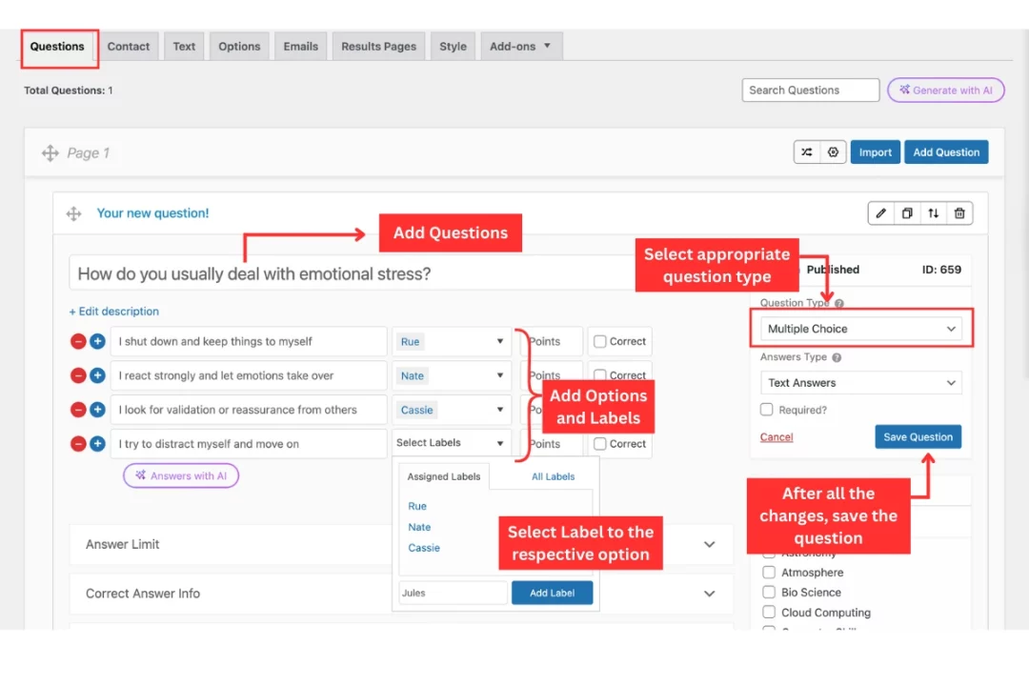The image size is (1029, 686).
Task: Open the All Labels tab
Action: [553, 476]
